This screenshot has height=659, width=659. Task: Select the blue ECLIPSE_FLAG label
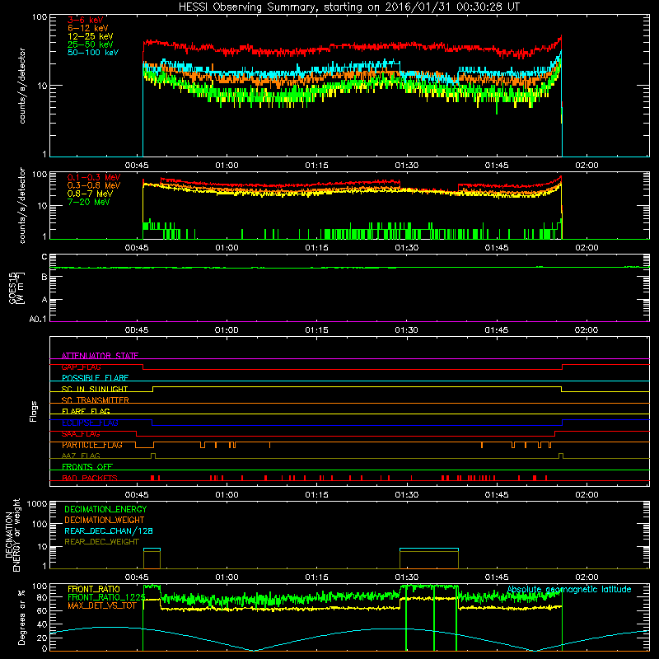tap(90, 423)
